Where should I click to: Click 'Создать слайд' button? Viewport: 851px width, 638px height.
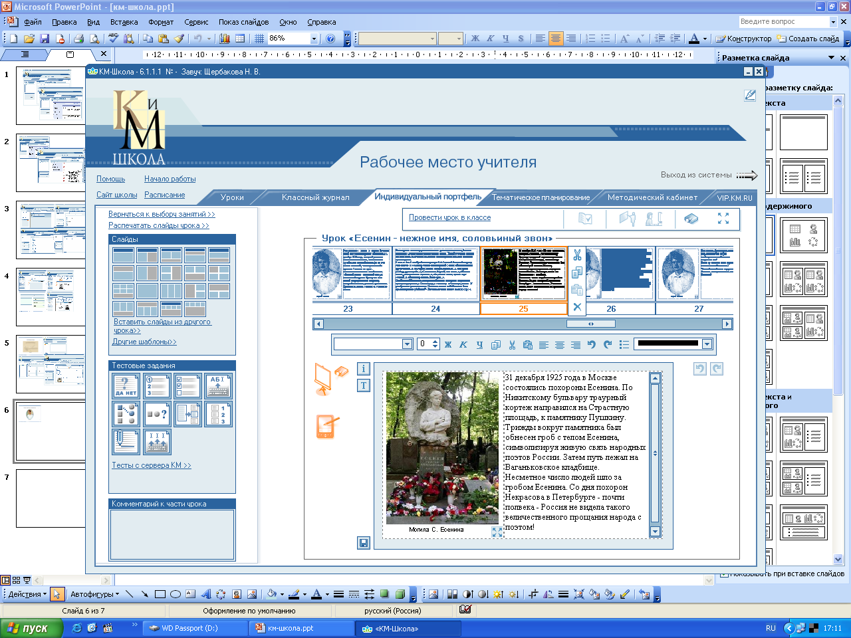(808, 39)
